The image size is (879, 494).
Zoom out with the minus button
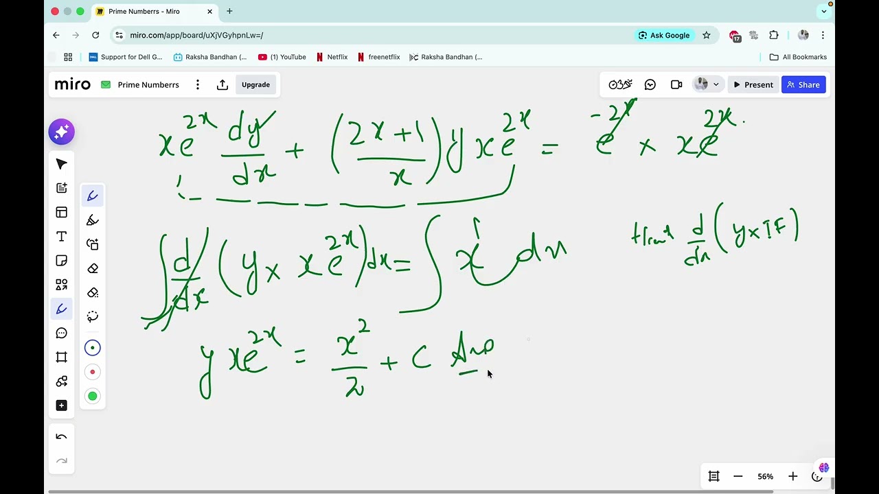[x=738, y=476]
